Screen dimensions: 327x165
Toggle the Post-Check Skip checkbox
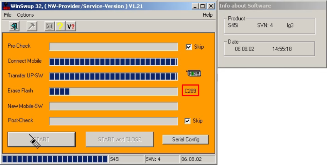pyautogui.click(x=187, y=121)
